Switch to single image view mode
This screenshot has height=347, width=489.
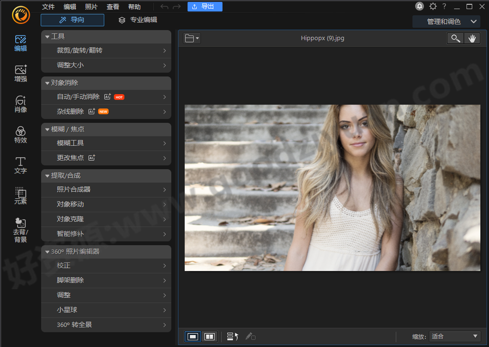(193, 336)
